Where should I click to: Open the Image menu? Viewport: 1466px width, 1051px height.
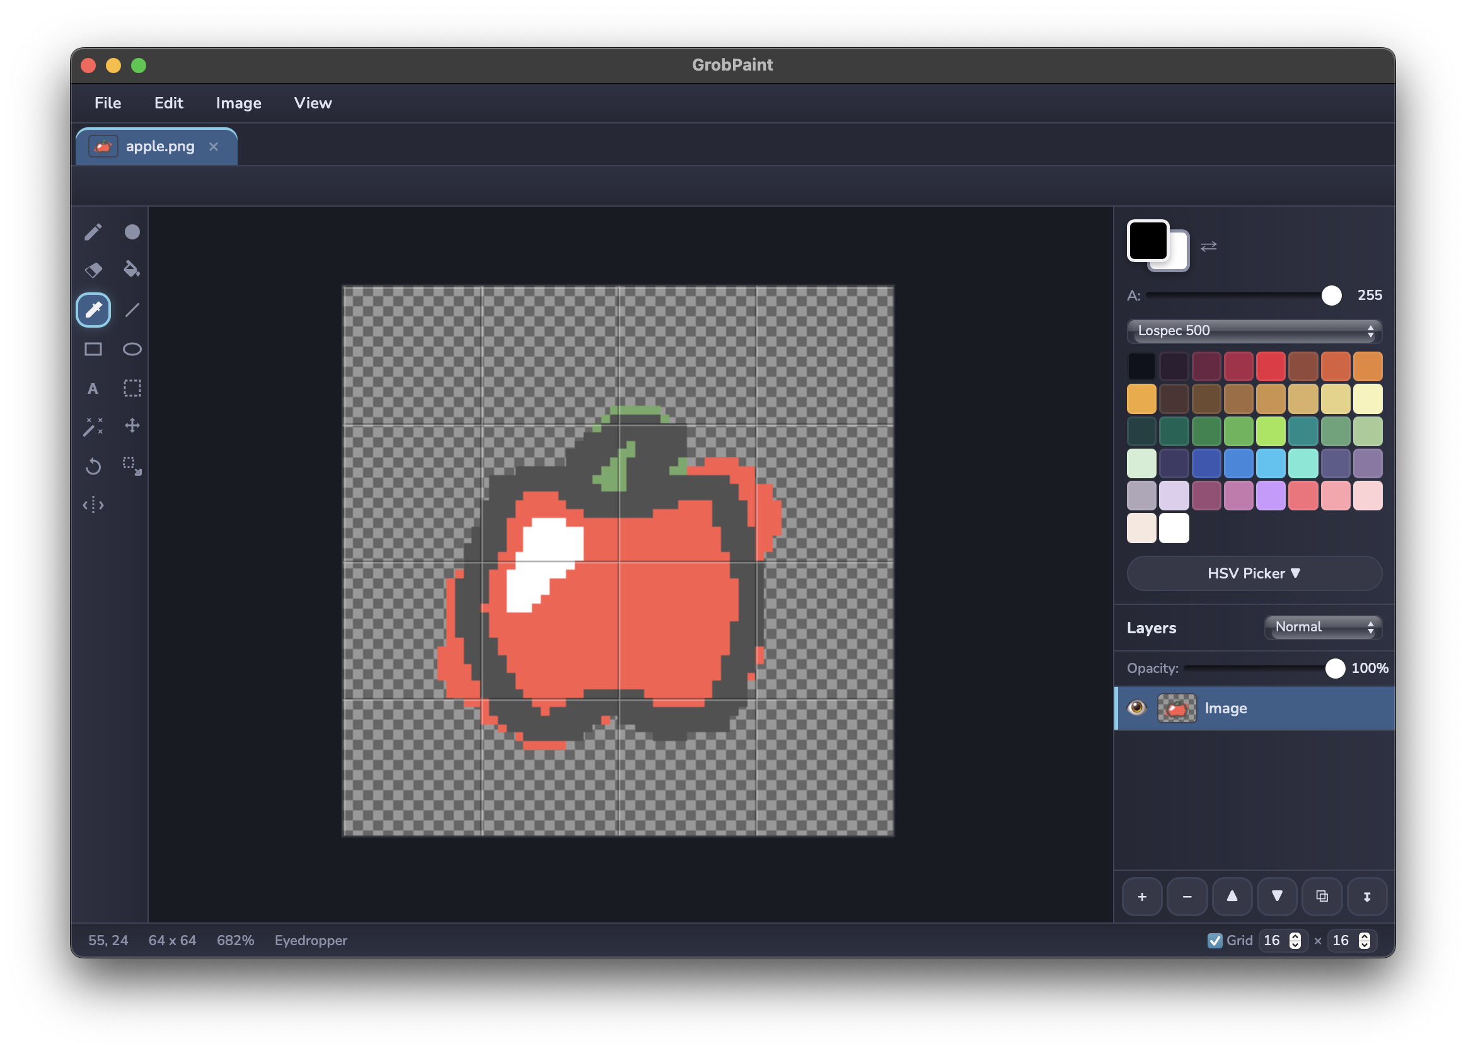pos(237,103)
